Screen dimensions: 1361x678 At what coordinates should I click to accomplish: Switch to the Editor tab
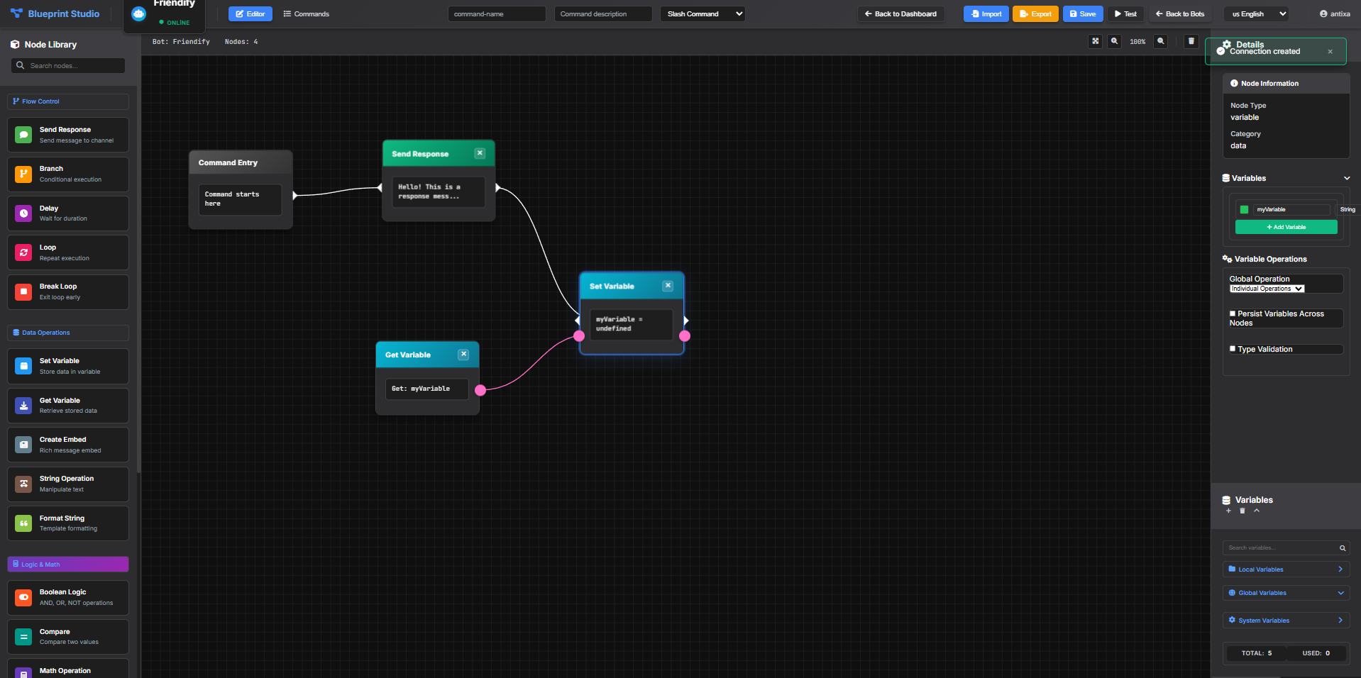[x=250, y=13]
